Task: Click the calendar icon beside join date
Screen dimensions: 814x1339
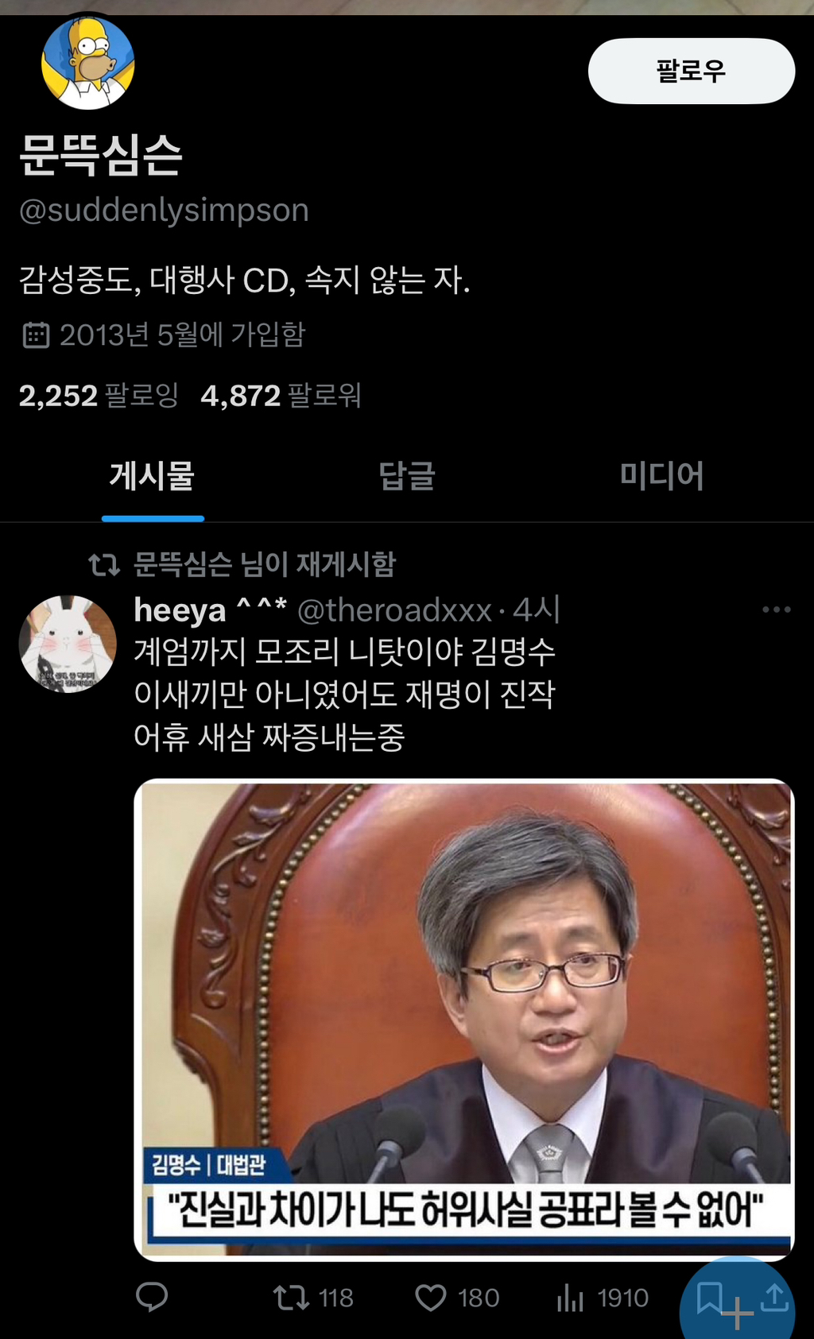Action: [36, 335]
